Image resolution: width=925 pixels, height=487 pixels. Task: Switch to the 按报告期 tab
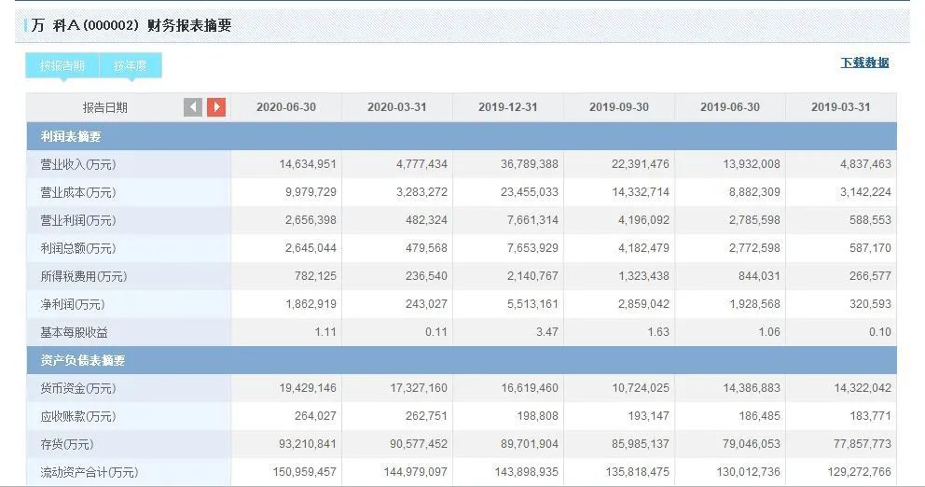click(x=62, y=65)
